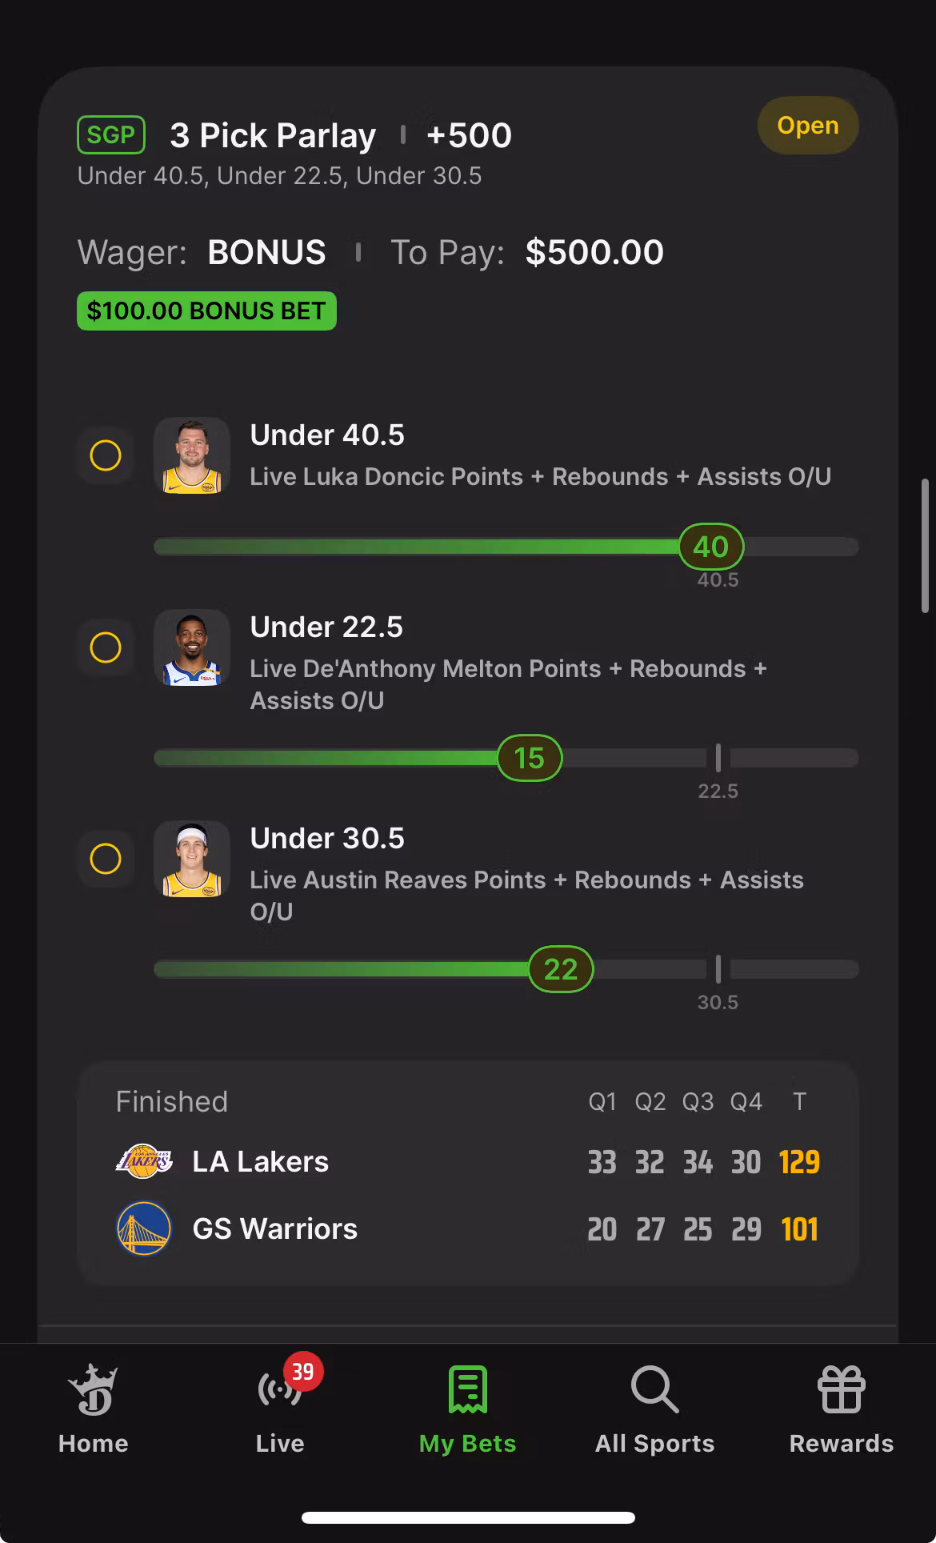This screenshot has height=1543, width=936.
Task: Tap the green SGP badge
Action: click(x=111, y=134)
